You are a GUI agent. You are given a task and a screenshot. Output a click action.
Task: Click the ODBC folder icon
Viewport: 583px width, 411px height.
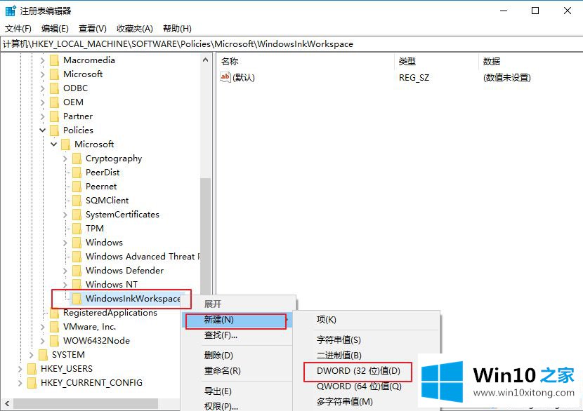coord(54,88)
